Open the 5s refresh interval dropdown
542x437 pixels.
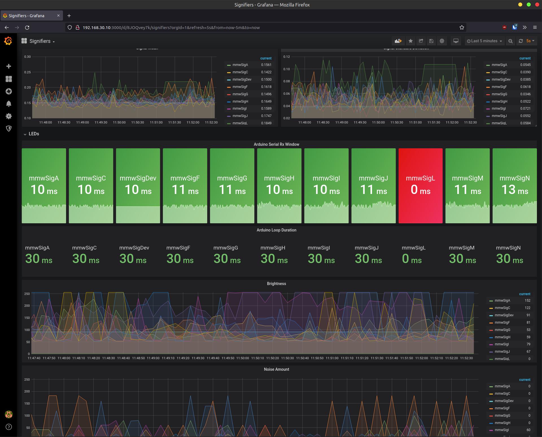point(530,41)
